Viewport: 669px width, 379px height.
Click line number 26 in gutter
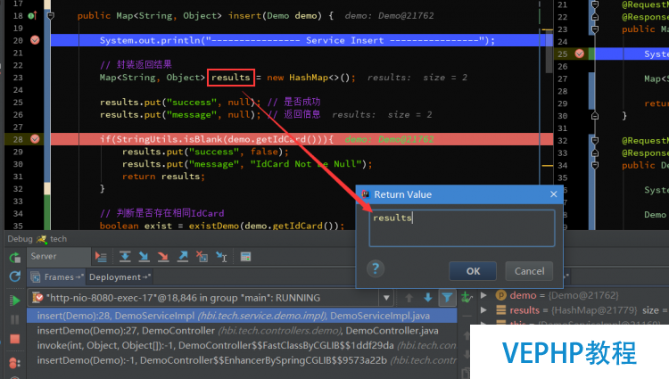pos(18,115)
